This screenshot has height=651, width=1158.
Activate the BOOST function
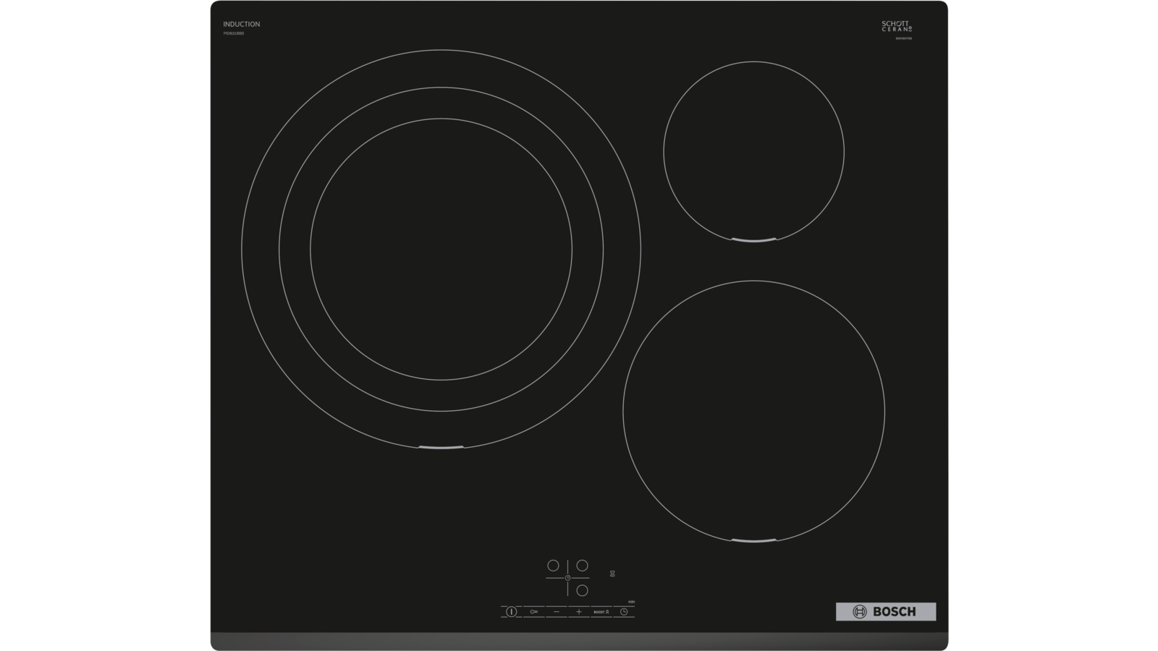pyautogui.click(x=601, y=612)
